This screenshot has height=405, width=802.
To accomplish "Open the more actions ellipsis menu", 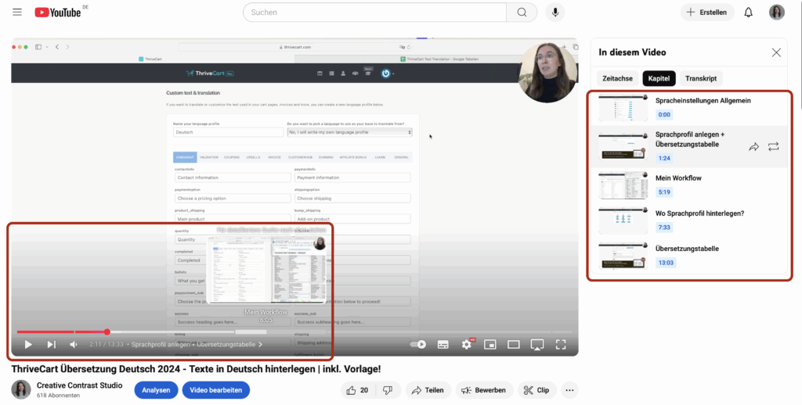I will [x=569, y=390].
